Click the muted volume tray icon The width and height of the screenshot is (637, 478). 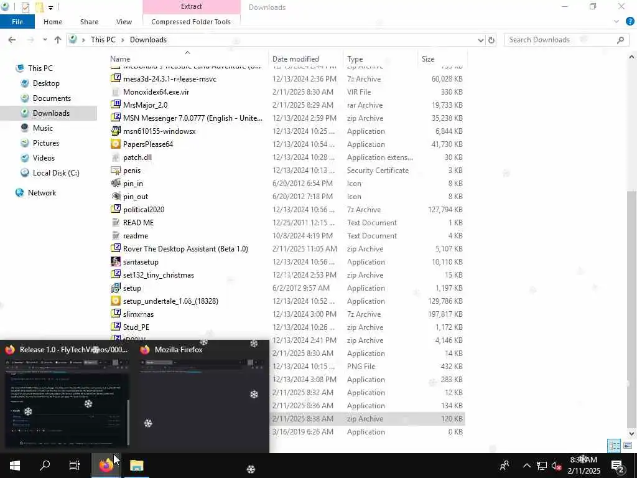tap(556, 466)
